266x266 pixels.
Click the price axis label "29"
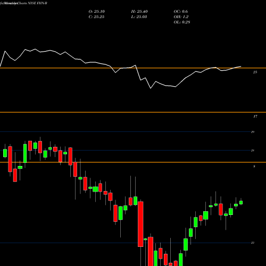[x=253, y=132]
